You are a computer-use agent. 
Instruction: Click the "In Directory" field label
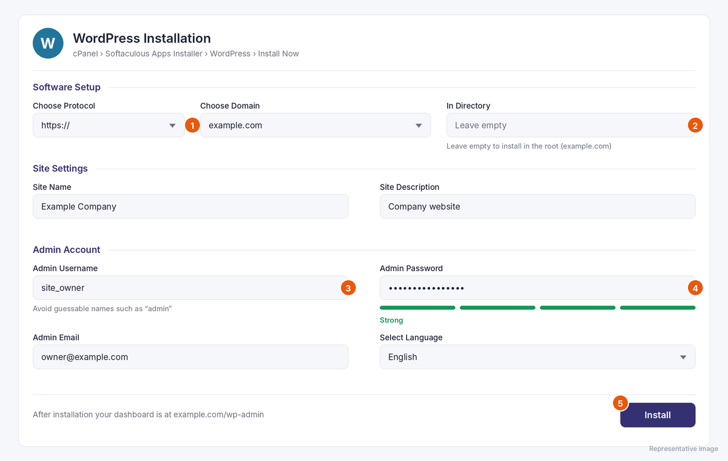tap(468, 106)
